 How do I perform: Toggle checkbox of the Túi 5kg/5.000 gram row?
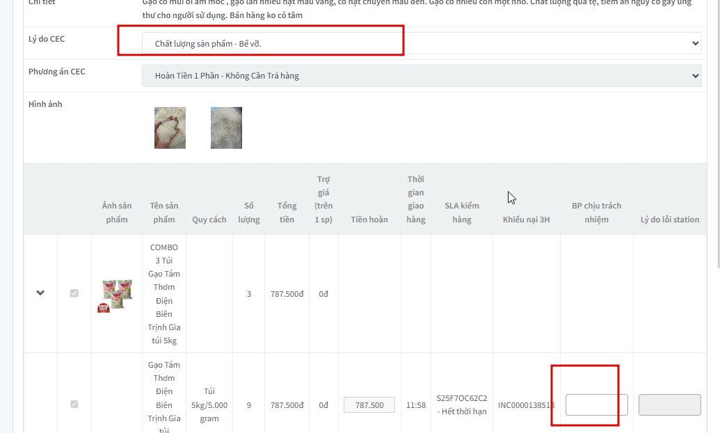pos(74,404)
